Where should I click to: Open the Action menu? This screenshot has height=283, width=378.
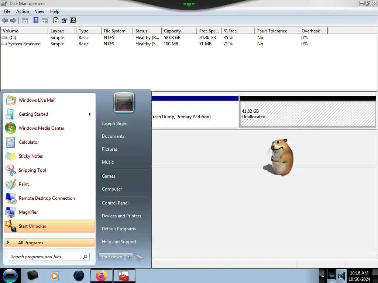click(23, 11)
